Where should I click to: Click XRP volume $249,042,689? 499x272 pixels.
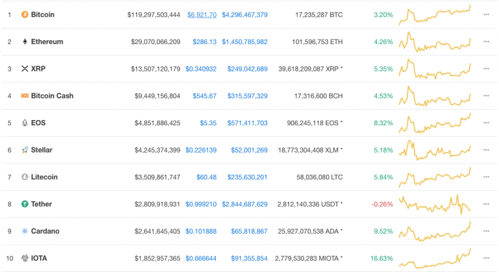[248, 69]
